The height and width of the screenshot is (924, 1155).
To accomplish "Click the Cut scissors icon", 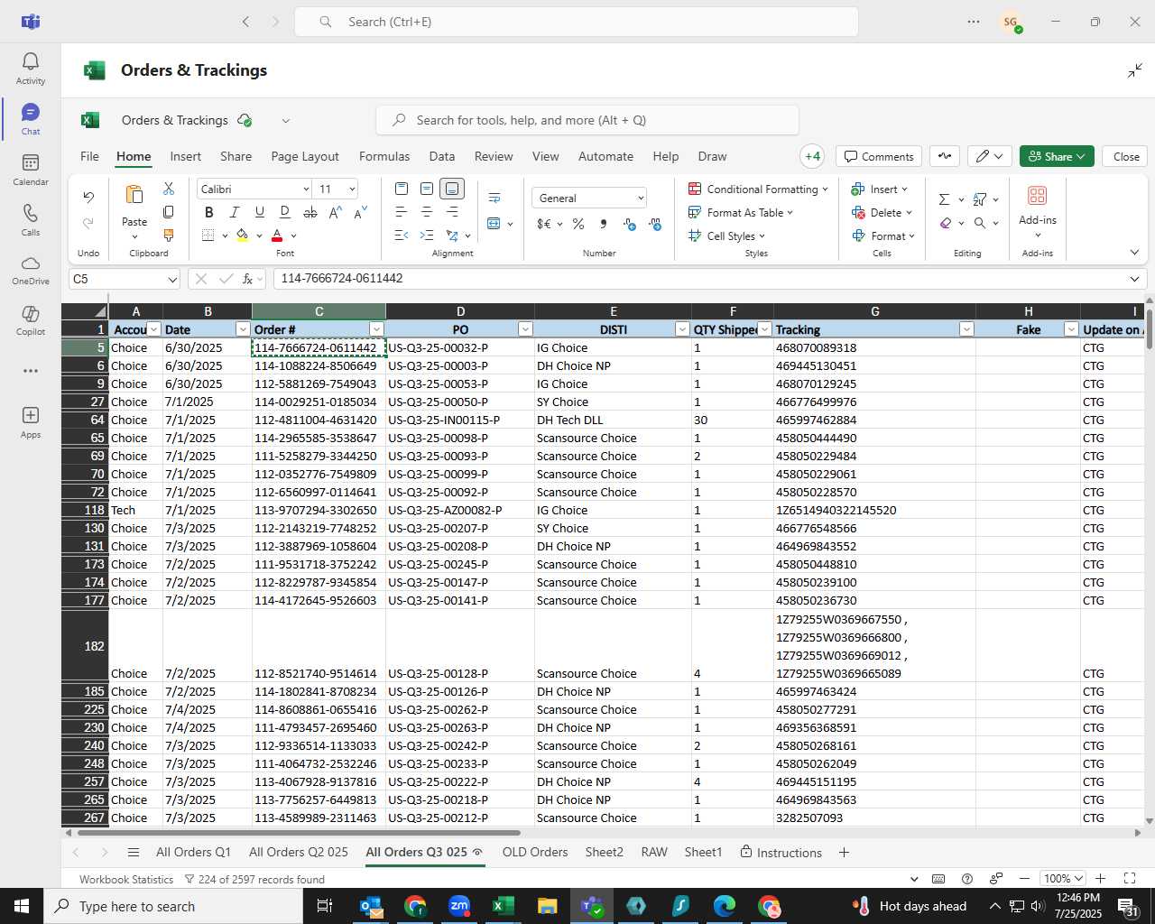I will pyautogui.click(x=169, y=189).
